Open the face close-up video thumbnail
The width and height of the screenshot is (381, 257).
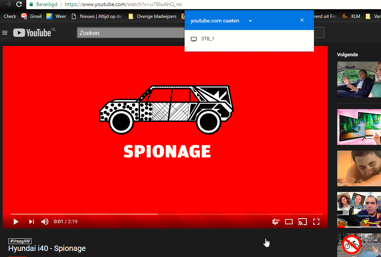tap(359, 168)
